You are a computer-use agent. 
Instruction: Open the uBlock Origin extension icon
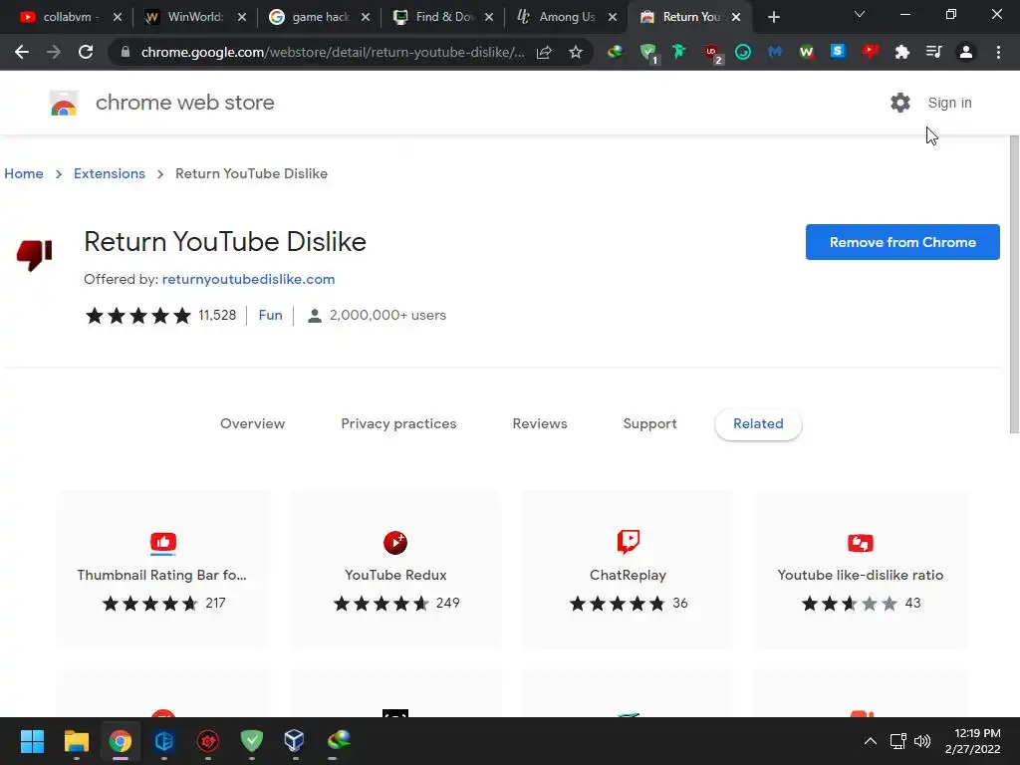[711, 52]
